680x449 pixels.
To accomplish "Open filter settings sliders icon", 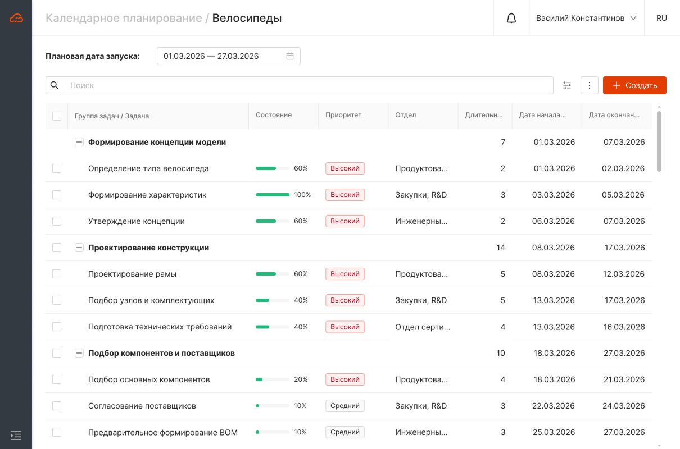I will pyautogui.click(x=567, y=85).
